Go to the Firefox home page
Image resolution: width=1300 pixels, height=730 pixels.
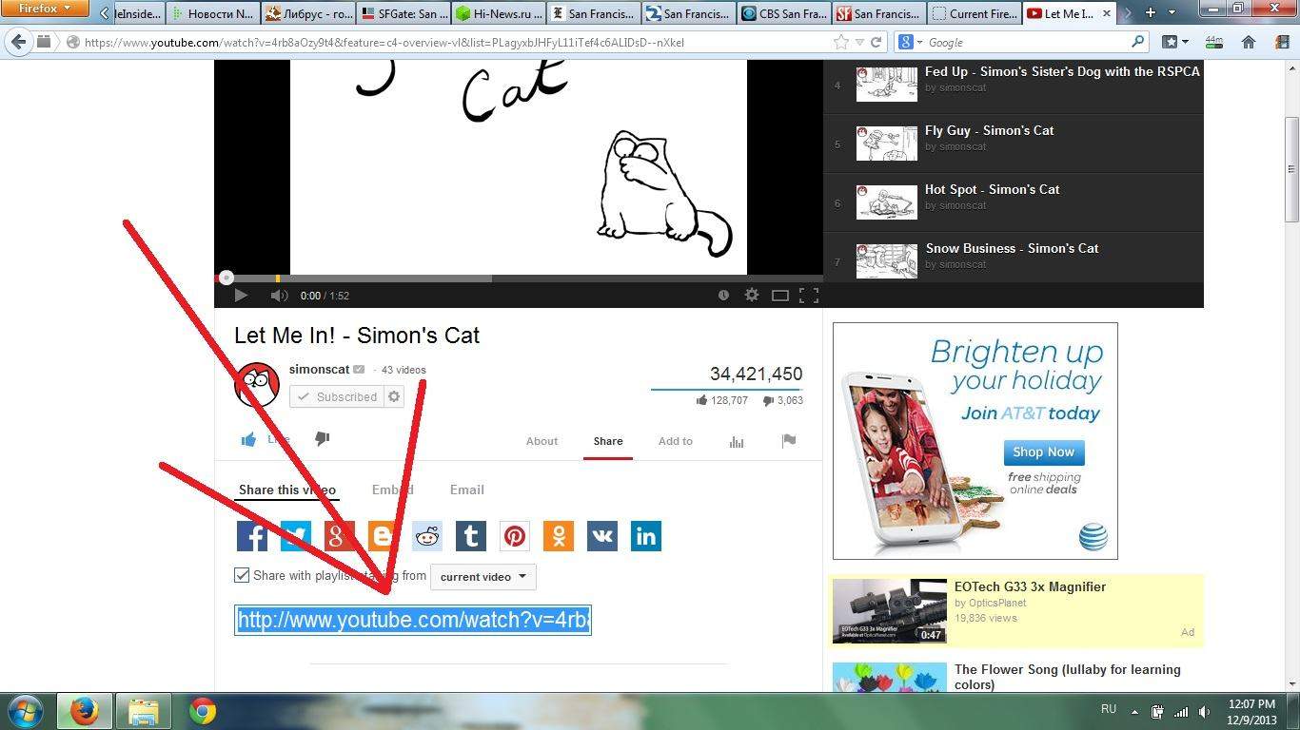(1249, 42)
